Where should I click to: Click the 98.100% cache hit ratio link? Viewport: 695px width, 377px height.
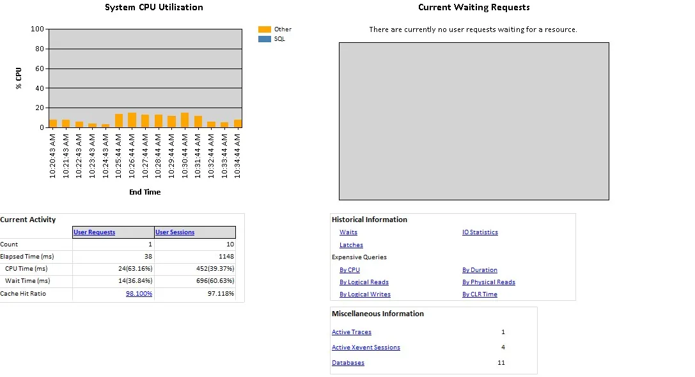click(x=139, y=294)
